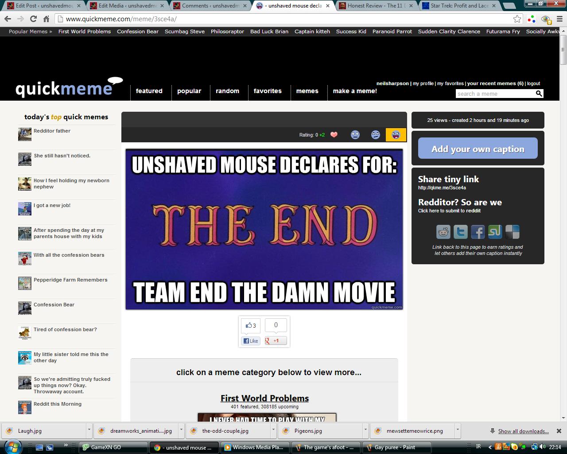Open dropdown arrow for Pigeons.jpg download
The height and width of the screenshot is (454, 567).
point(365,431)
